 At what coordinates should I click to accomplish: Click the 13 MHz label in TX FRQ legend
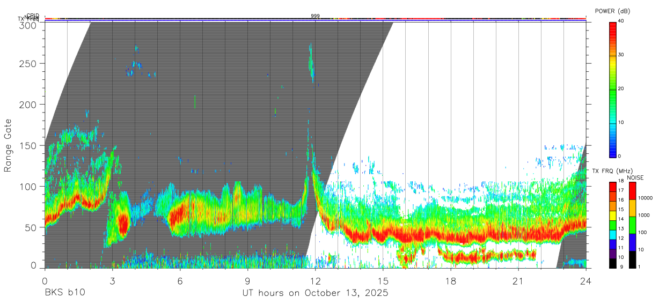pyautogui.click(x=621, y=228)
